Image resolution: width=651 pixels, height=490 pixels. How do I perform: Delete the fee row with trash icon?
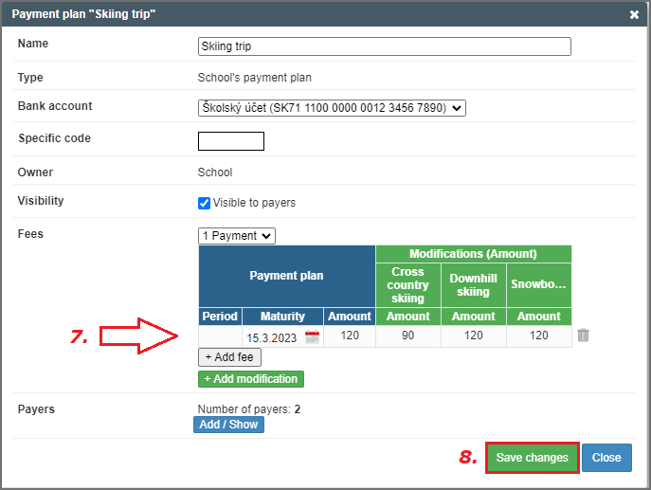583,336
